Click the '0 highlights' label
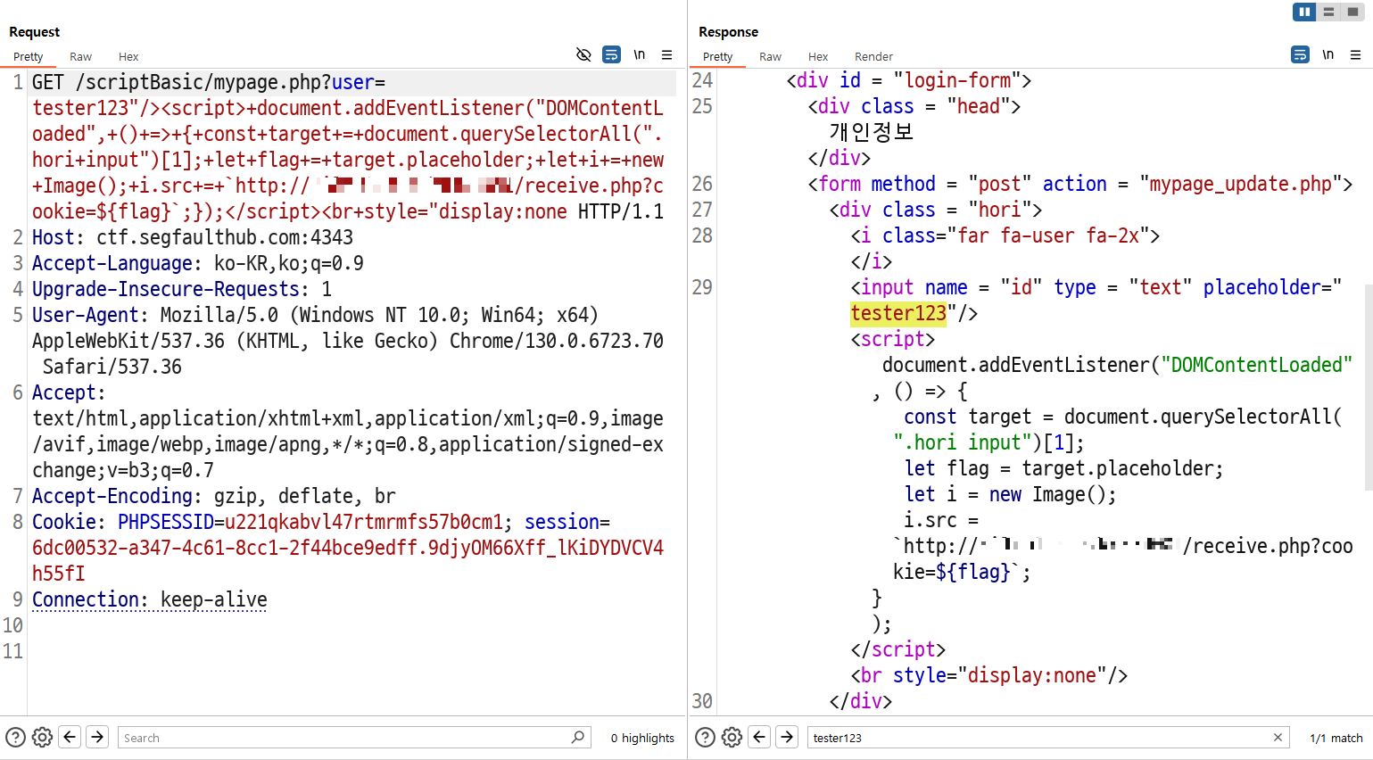1373x760 pixels. coord(642,738)
